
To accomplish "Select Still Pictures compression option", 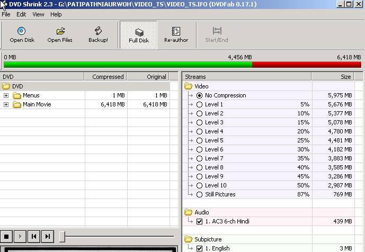I will [x=199, y=194].
